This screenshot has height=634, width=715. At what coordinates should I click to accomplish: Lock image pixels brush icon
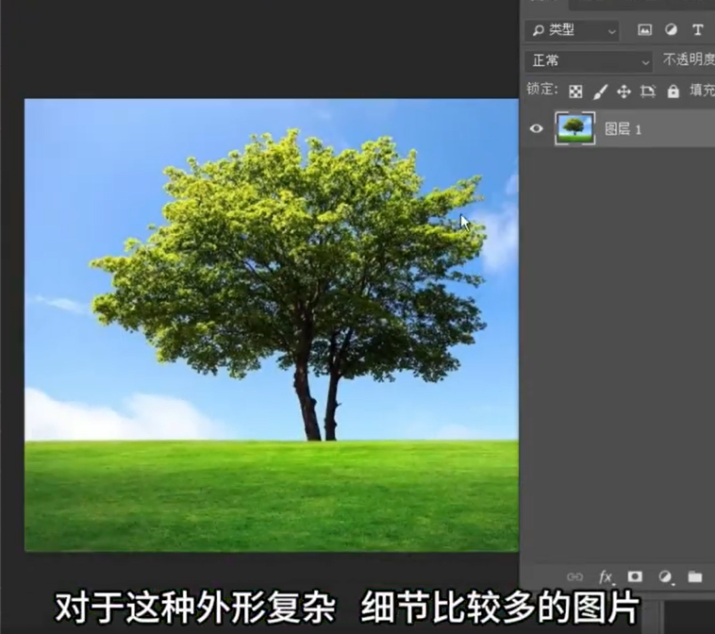click(600, 92)
